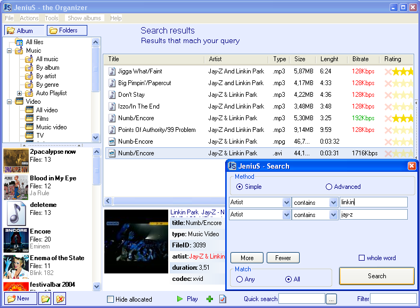
Task: Click the Search button
Action: (376, 276)
